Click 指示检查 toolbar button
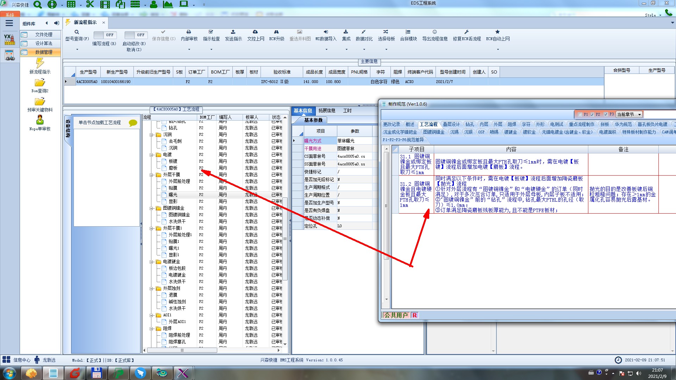676x380 pixels. coord(211,36)
